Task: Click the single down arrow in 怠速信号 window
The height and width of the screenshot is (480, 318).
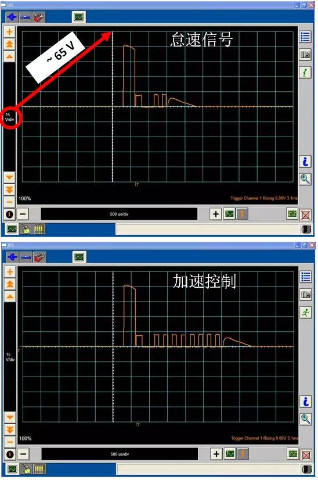Action: [x=9, y=177]
